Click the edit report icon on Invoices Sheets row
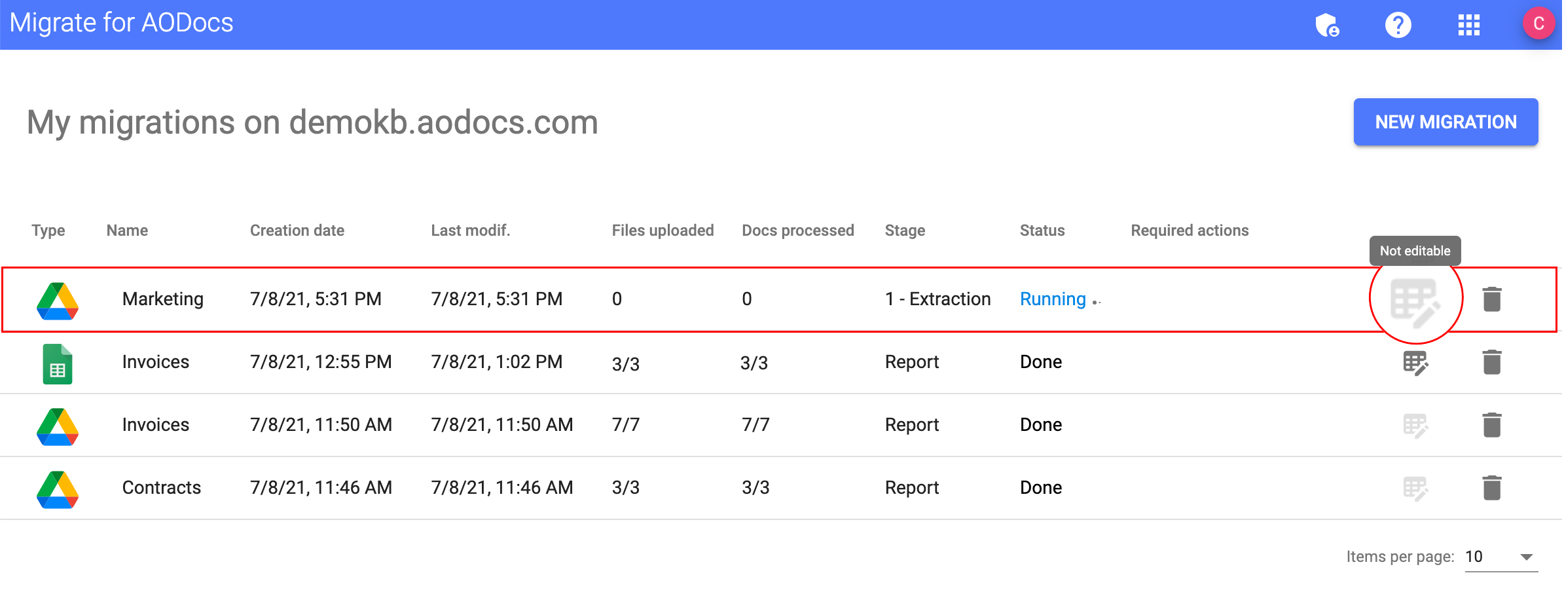This screenshot has width=1564, height=613. click(1416, 362)
